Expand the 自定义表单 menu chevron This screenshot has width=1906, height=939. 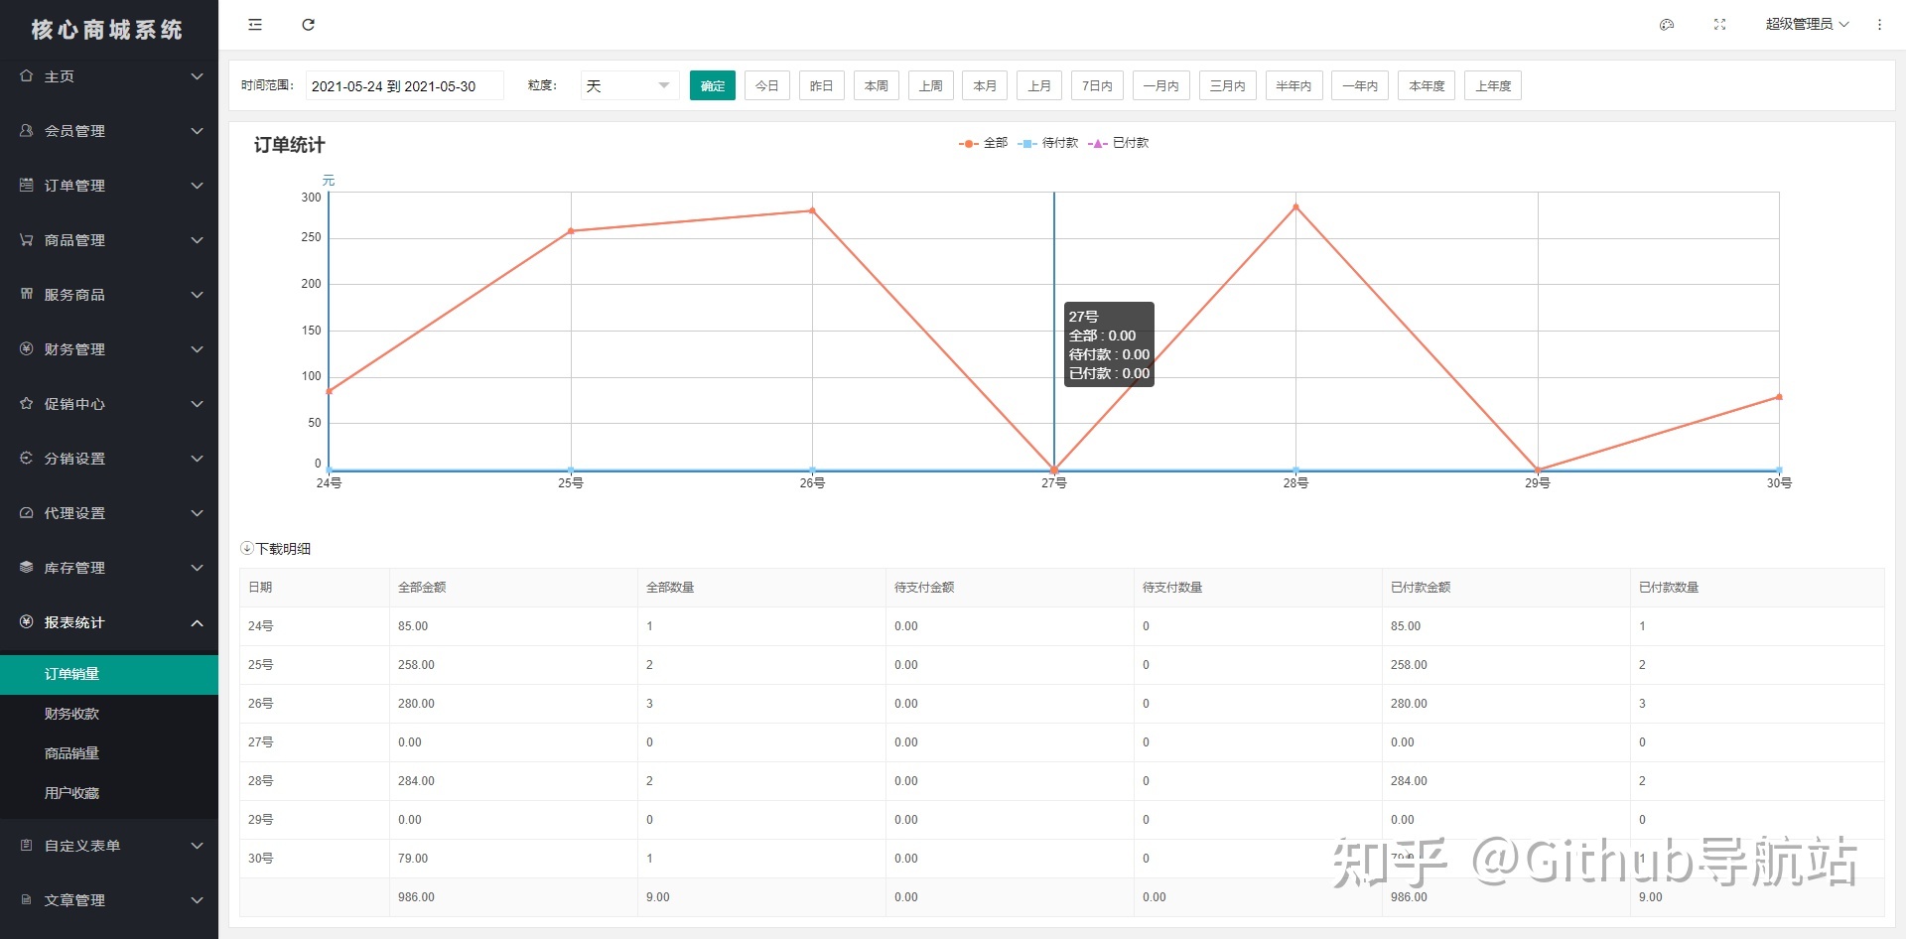(x=197, y=846)
